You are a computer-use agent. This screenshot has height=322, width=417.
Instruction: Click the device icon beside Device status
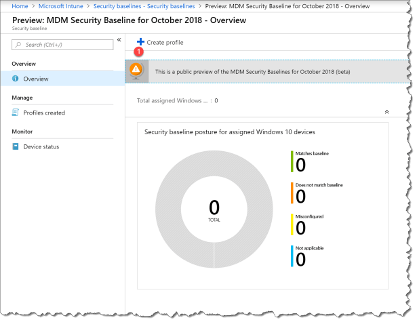point(16,146)
